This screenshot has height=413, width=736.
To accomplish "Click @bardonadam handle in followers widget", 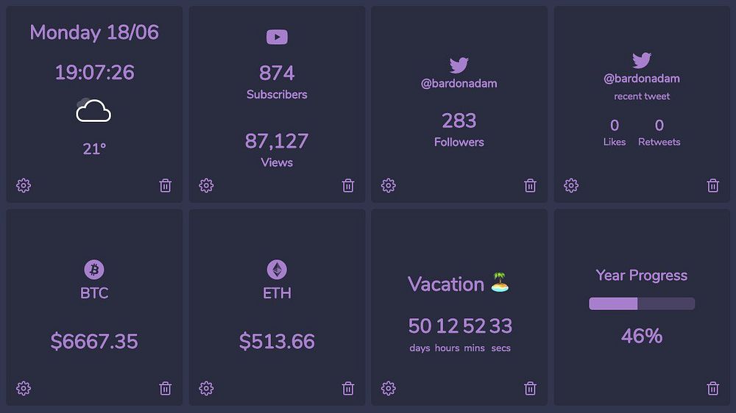I will point(459,84).
